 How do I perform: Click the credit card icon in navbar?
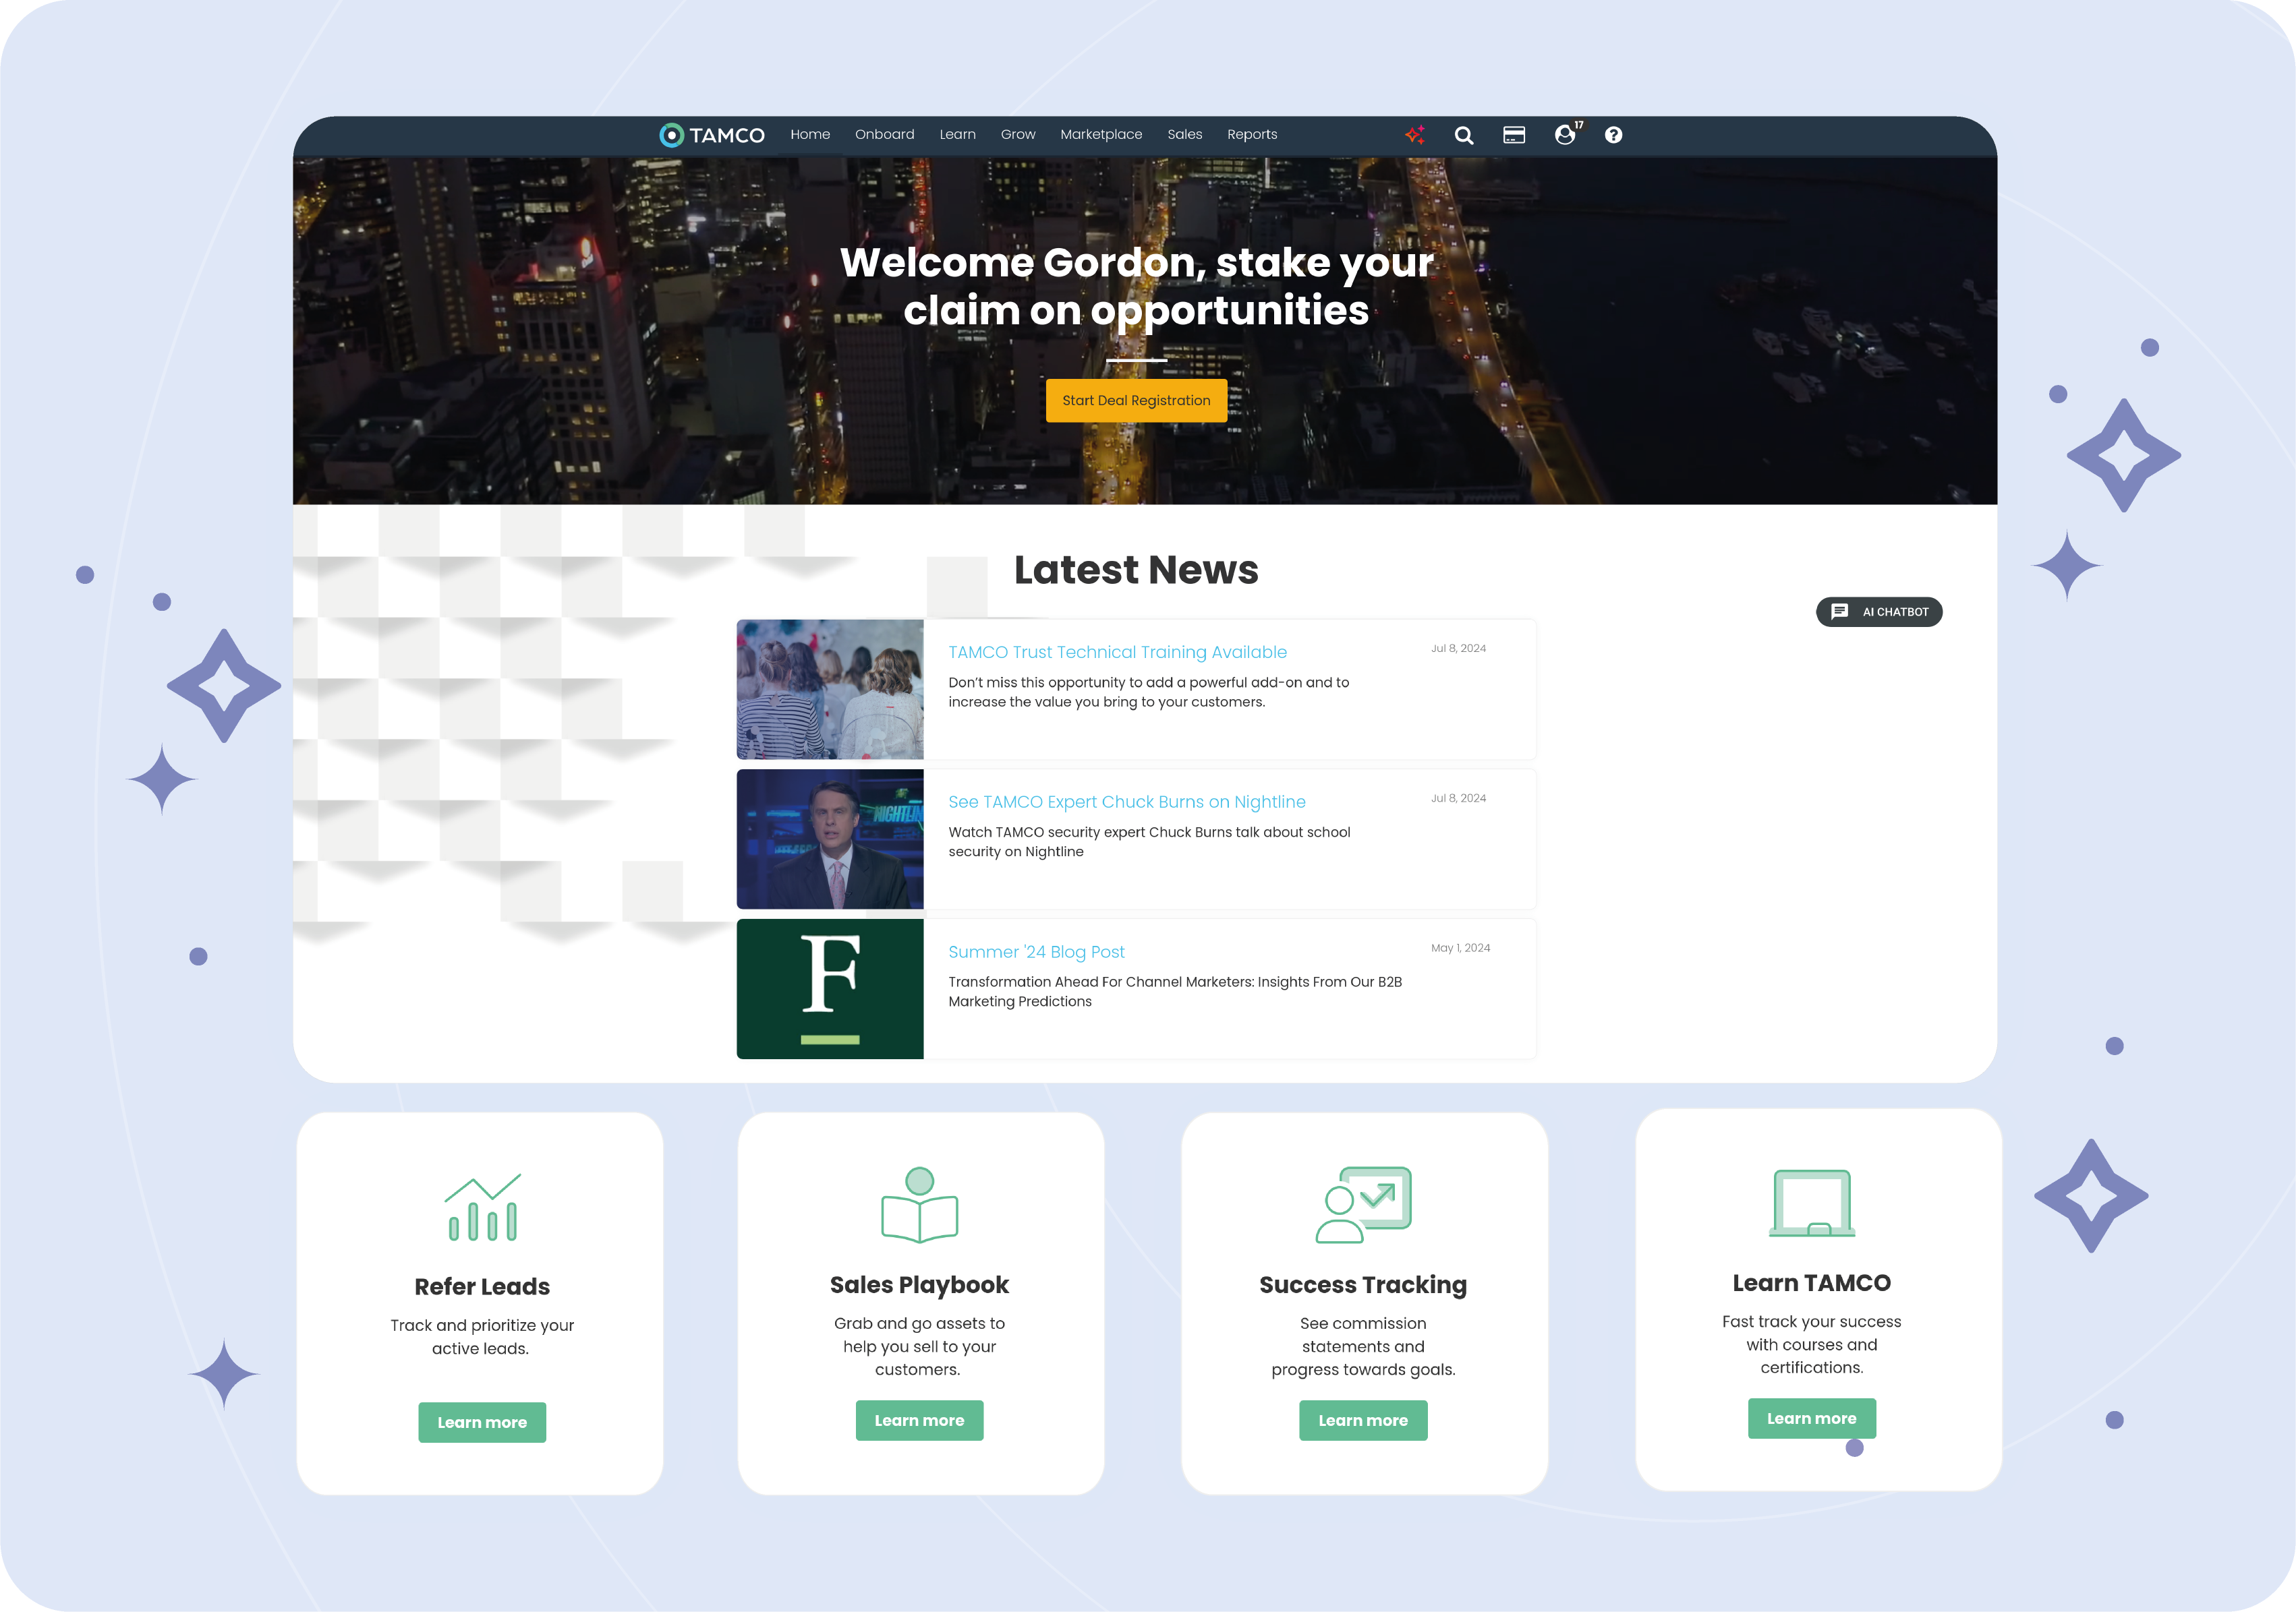click(1514, 135)
